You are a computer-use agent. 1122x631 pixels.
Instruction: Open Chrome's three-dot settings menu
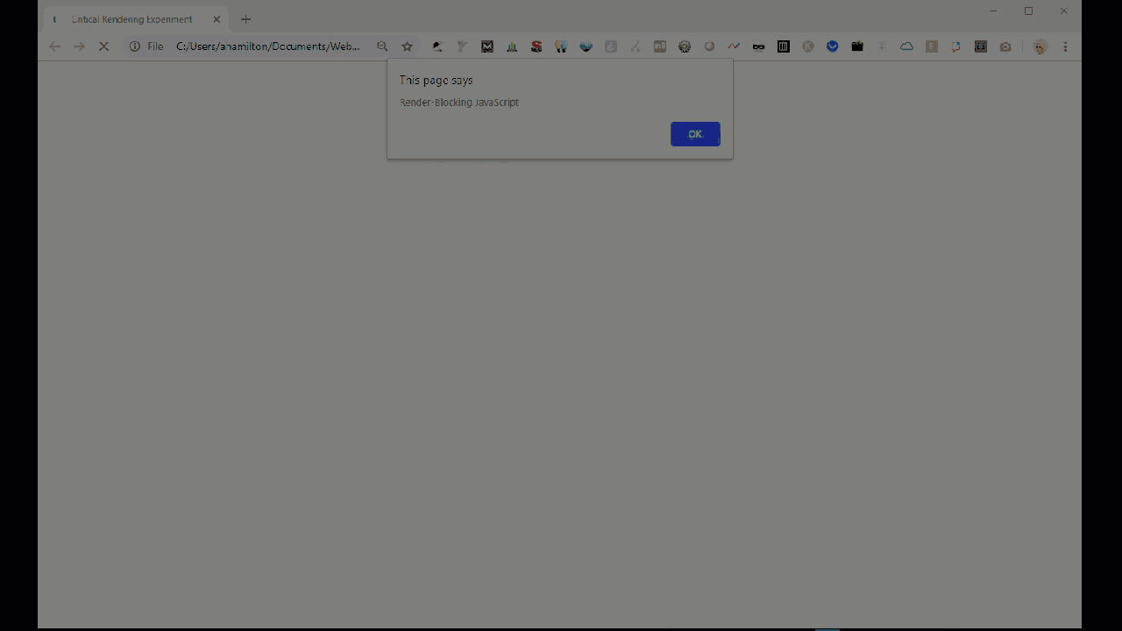(1064, 46)
